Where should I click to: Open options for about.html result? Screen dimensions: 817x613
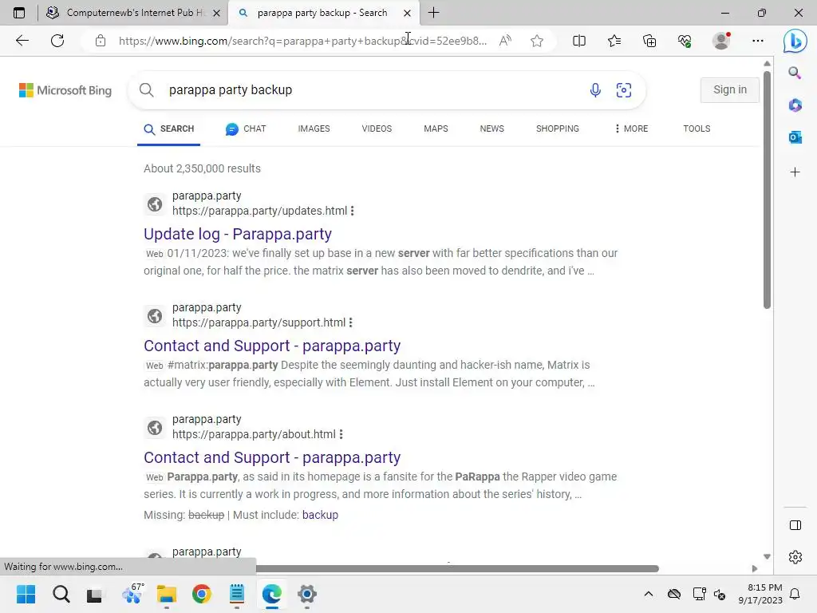point(341,434)
